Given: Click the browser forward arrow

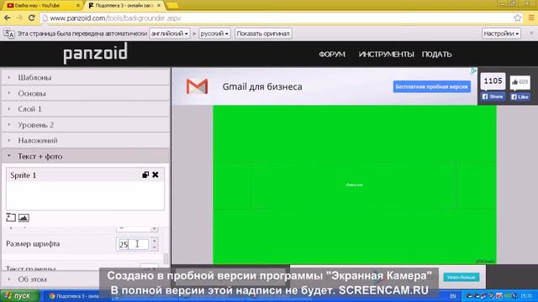Looking at the screenshot, I should coord(19,18).
